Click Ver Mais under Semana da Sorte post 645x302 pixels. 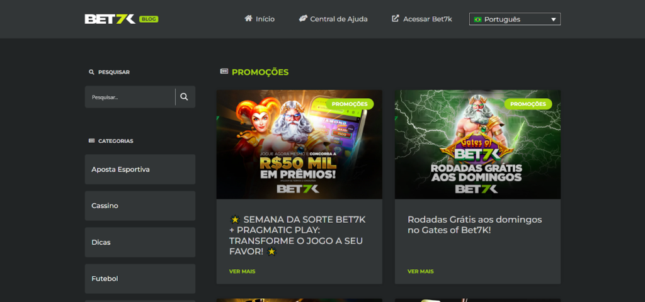pyautogui.click(x=243, y=272)
